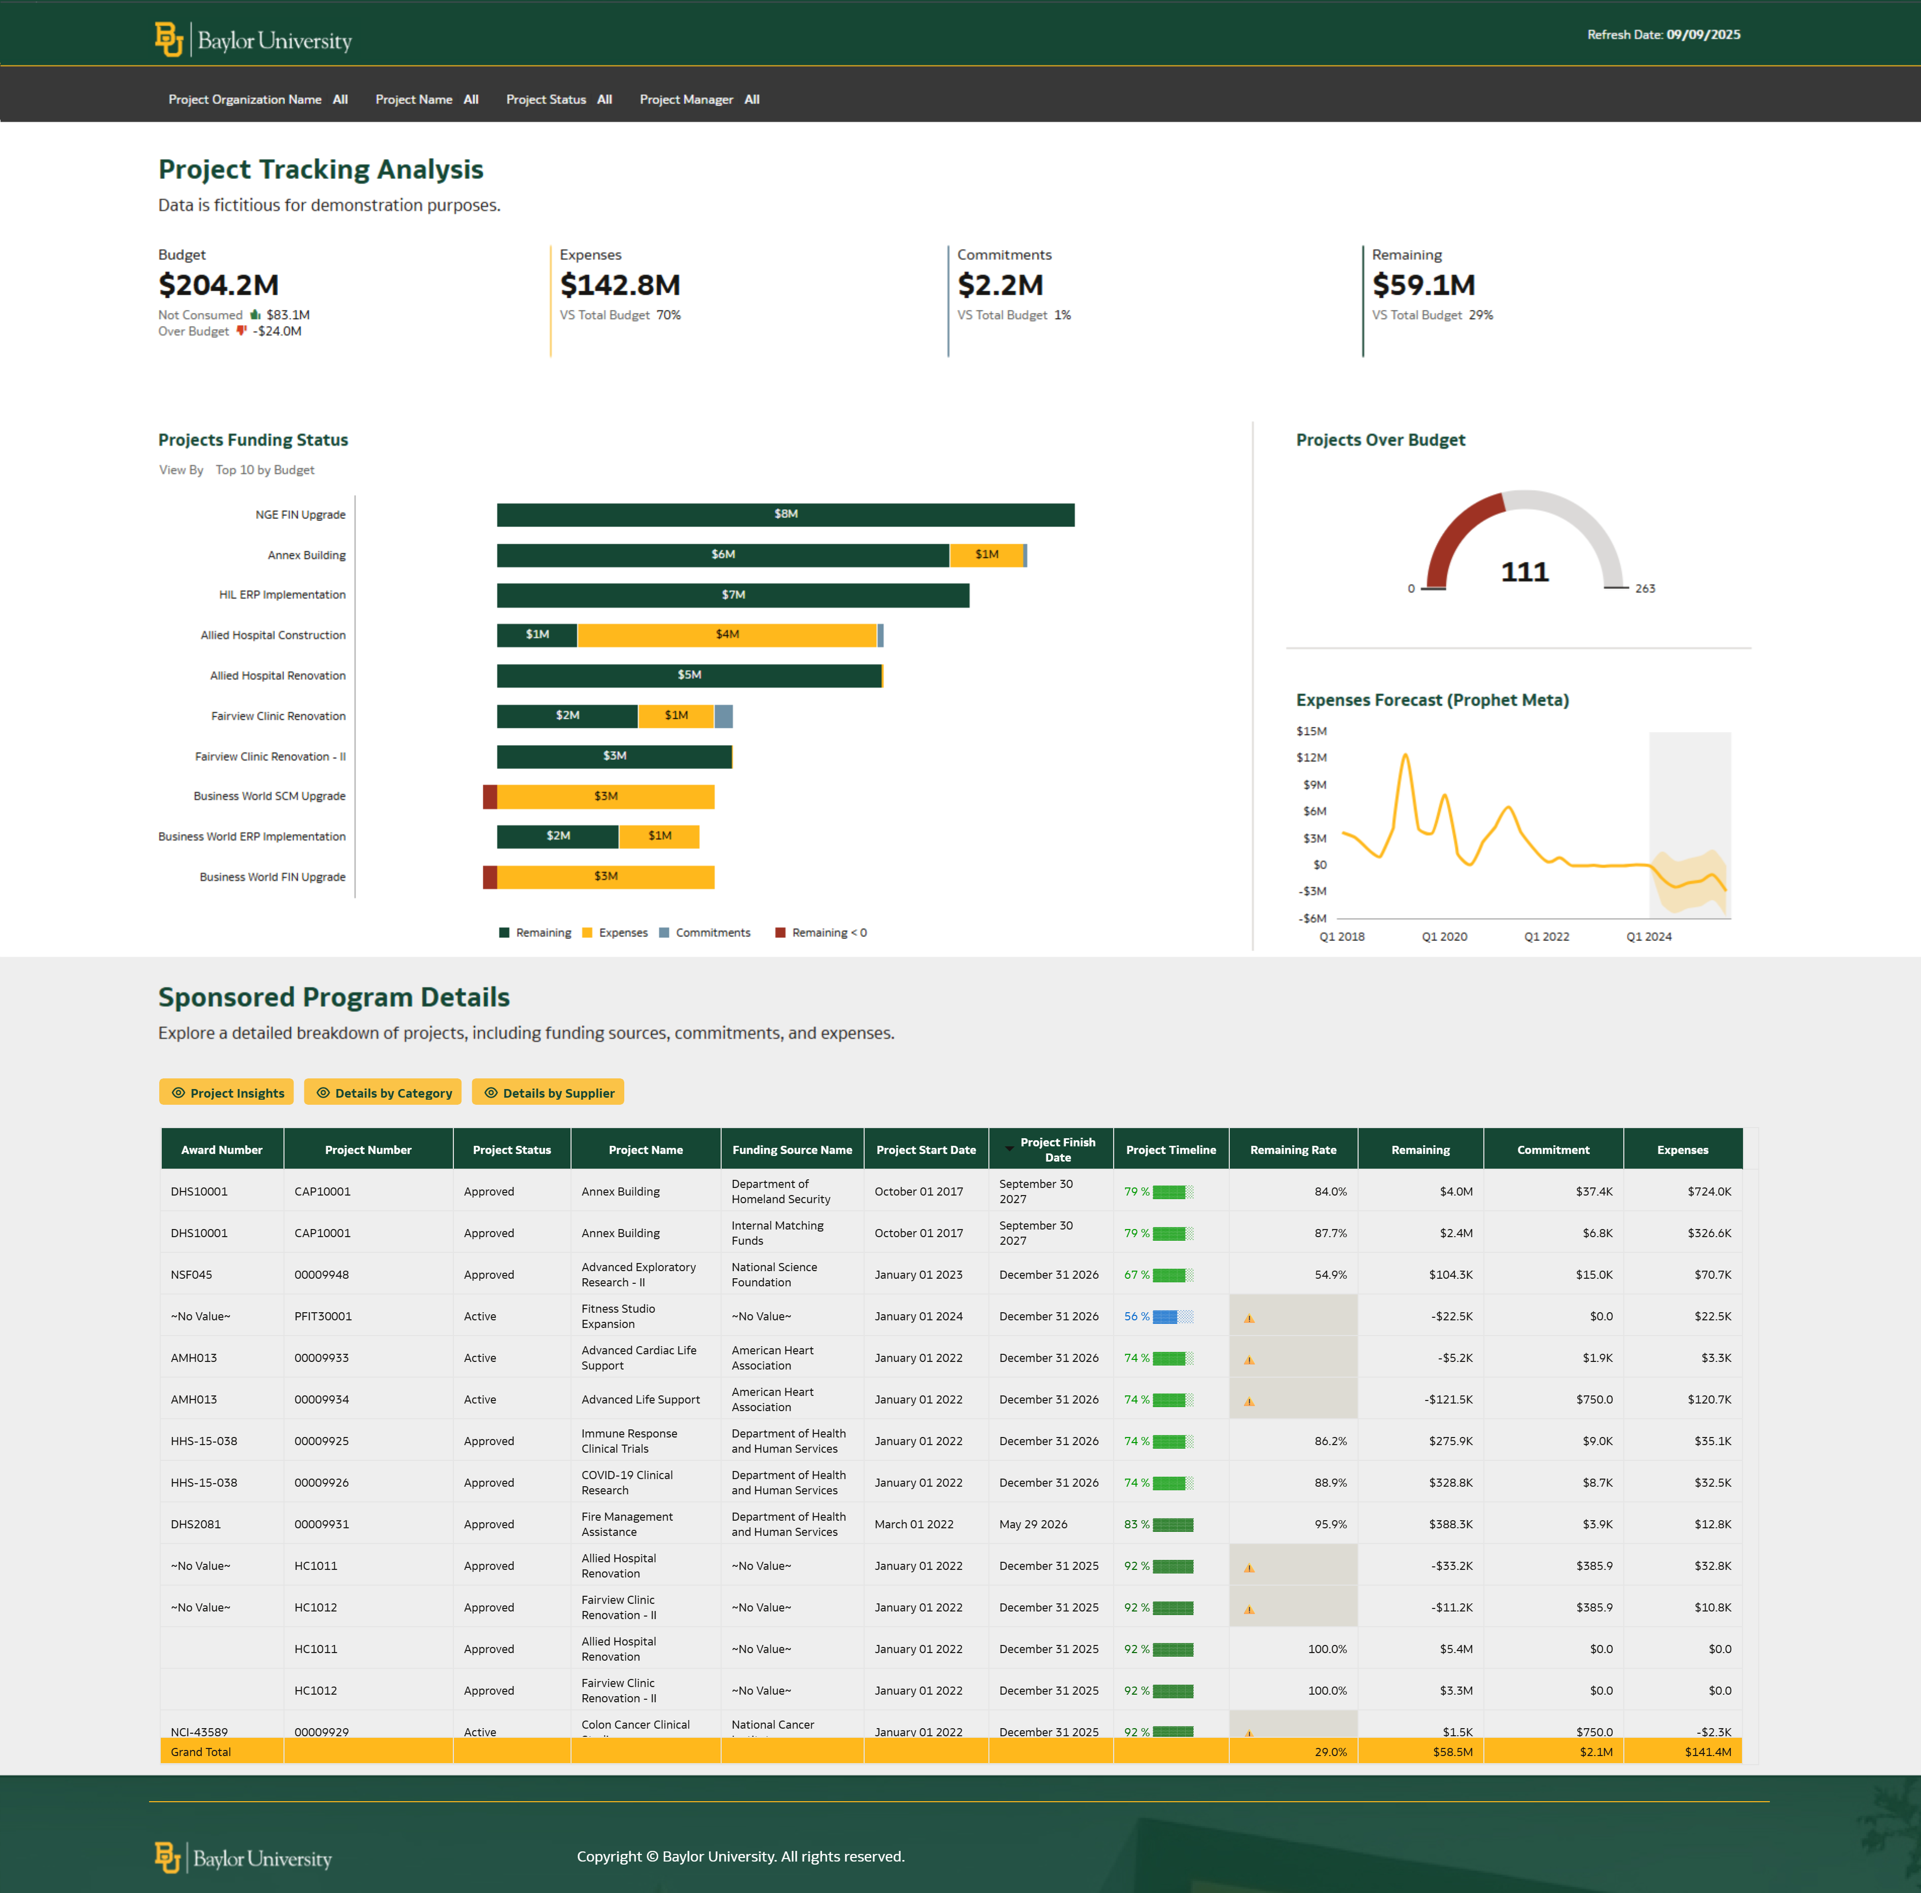
Task: Click the Baylor University logo in the header
Action: tap(254, 40)
